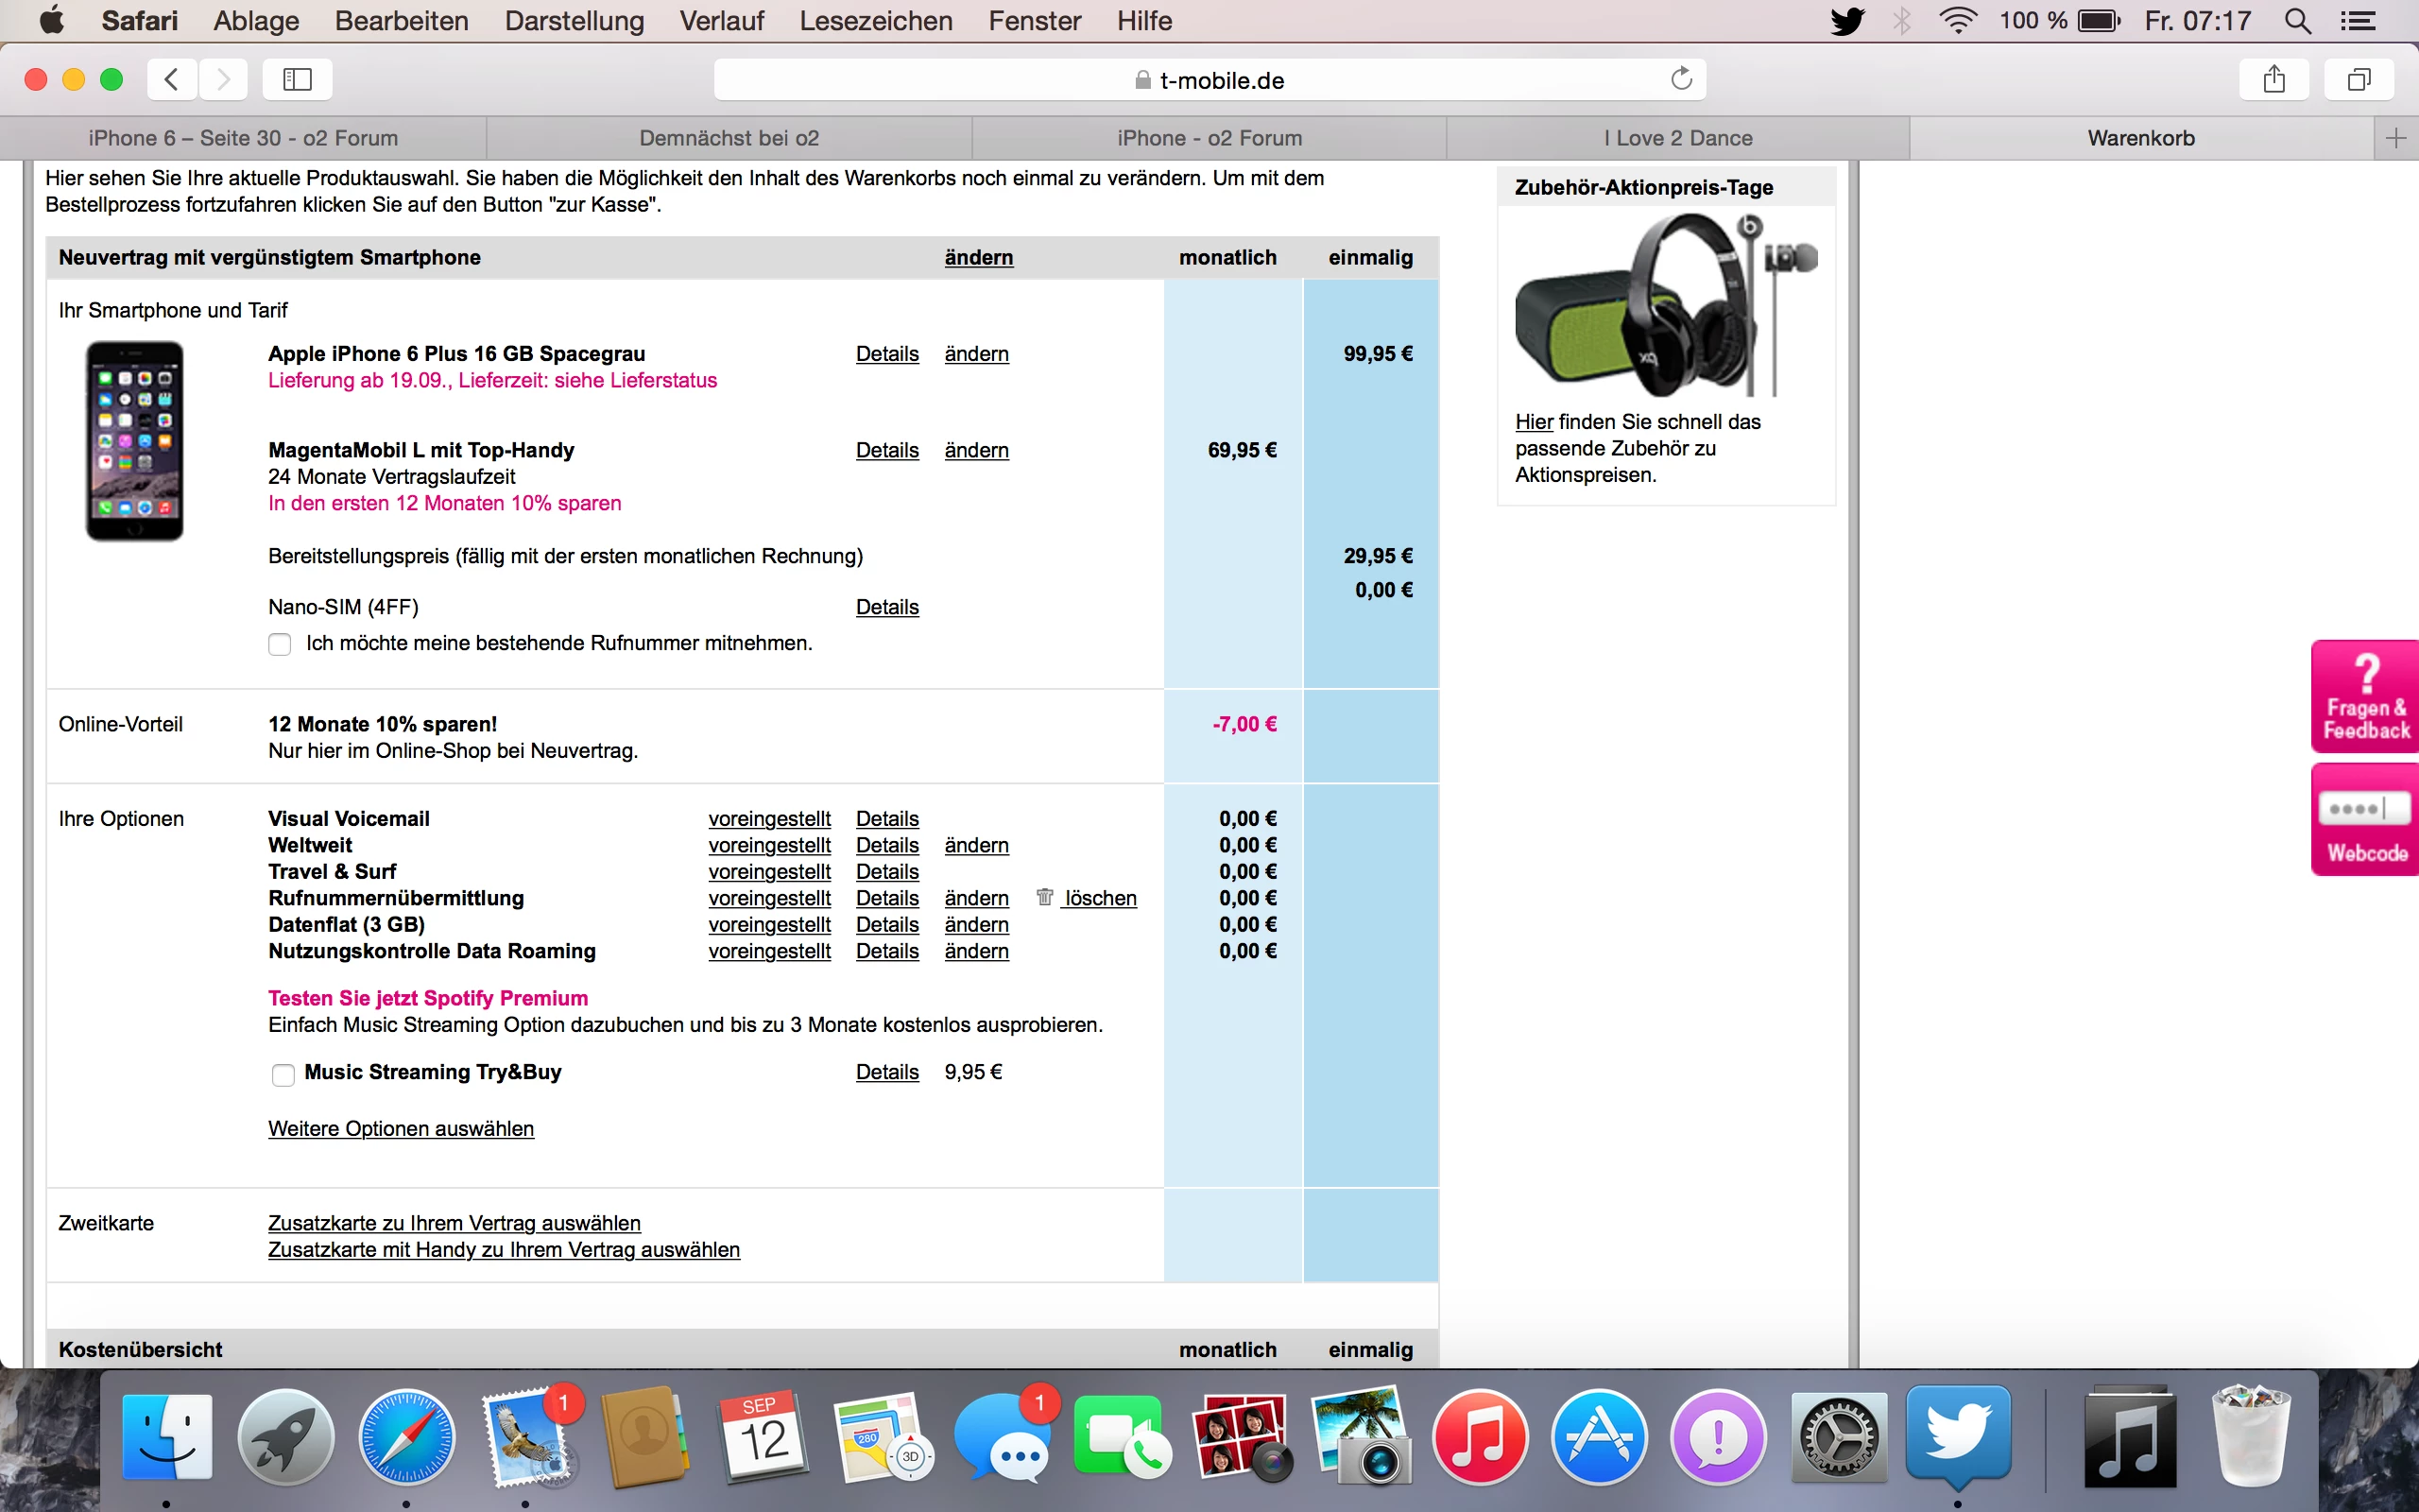
Task: Open the Webcode side widget
Action: (x=2365, y=820)
